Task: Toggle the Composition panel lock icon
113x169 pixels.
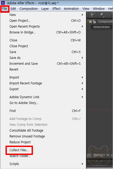Action: 94,21
